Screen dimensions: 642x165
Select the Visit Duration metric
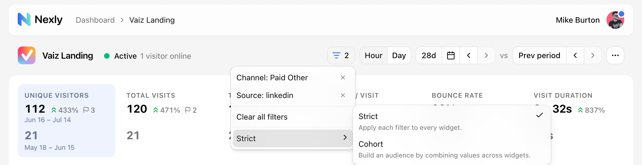point(563,96)
